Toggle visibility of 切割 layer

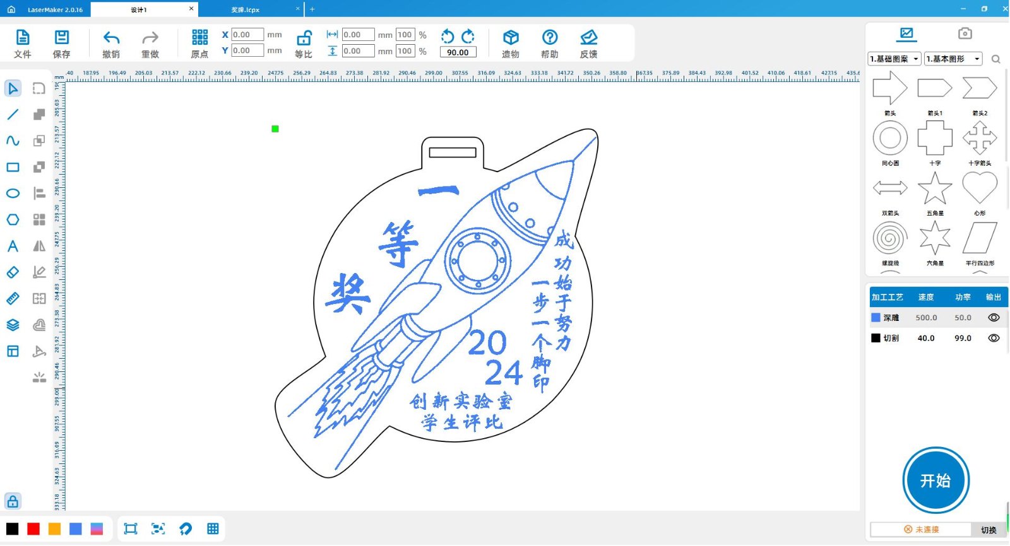(x=994, y=338)
